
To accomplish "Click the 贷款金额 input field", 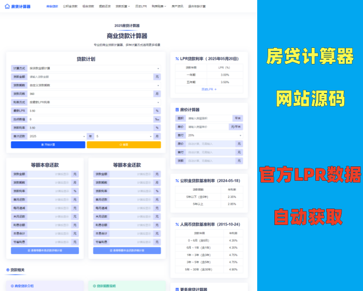I will (x=90, y=77).
